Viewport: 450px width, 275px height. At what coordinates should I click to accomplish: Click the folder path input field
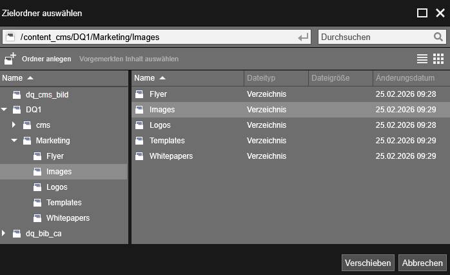pos(155,37)
